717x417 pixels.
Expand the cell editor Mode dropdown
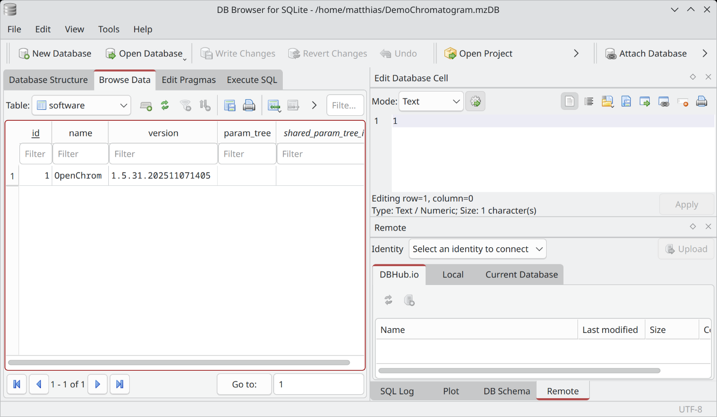[x=431, y=101]
